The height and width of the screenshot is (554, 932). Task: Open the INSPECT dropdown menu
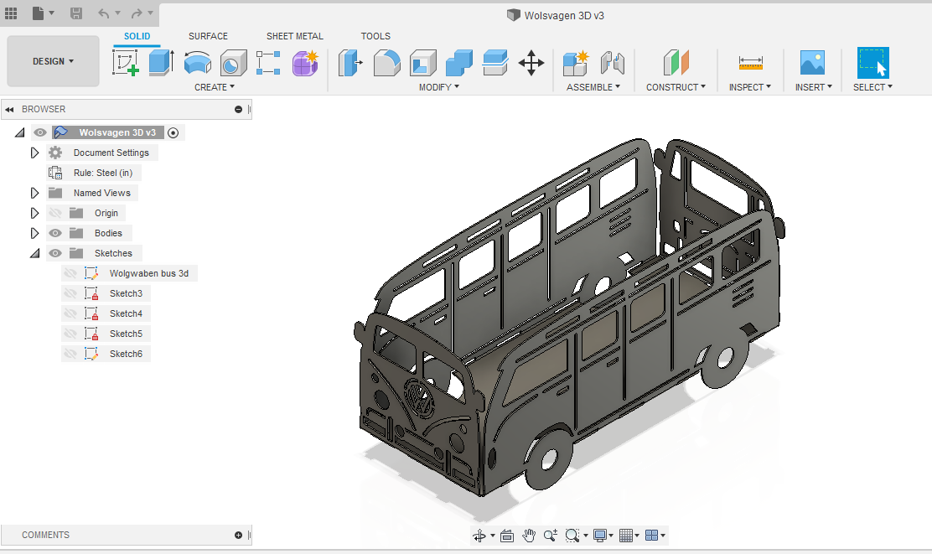[750, 87]
